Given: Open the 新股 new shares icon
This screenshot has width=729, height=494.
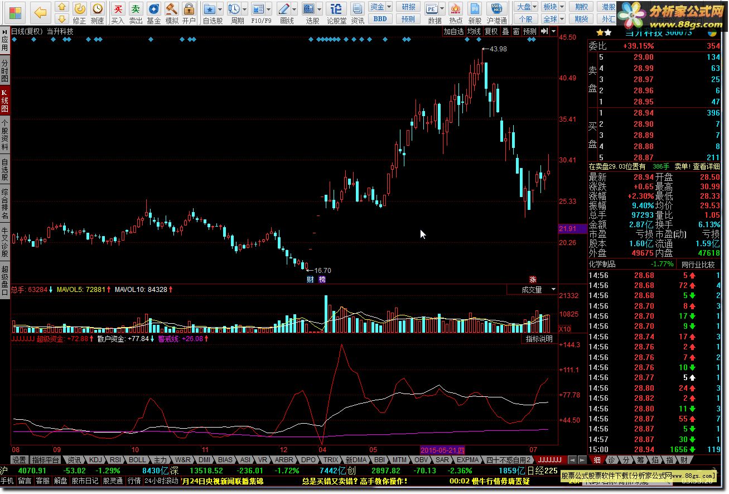Looking at the screenshot, I should (x=475, y=12).
